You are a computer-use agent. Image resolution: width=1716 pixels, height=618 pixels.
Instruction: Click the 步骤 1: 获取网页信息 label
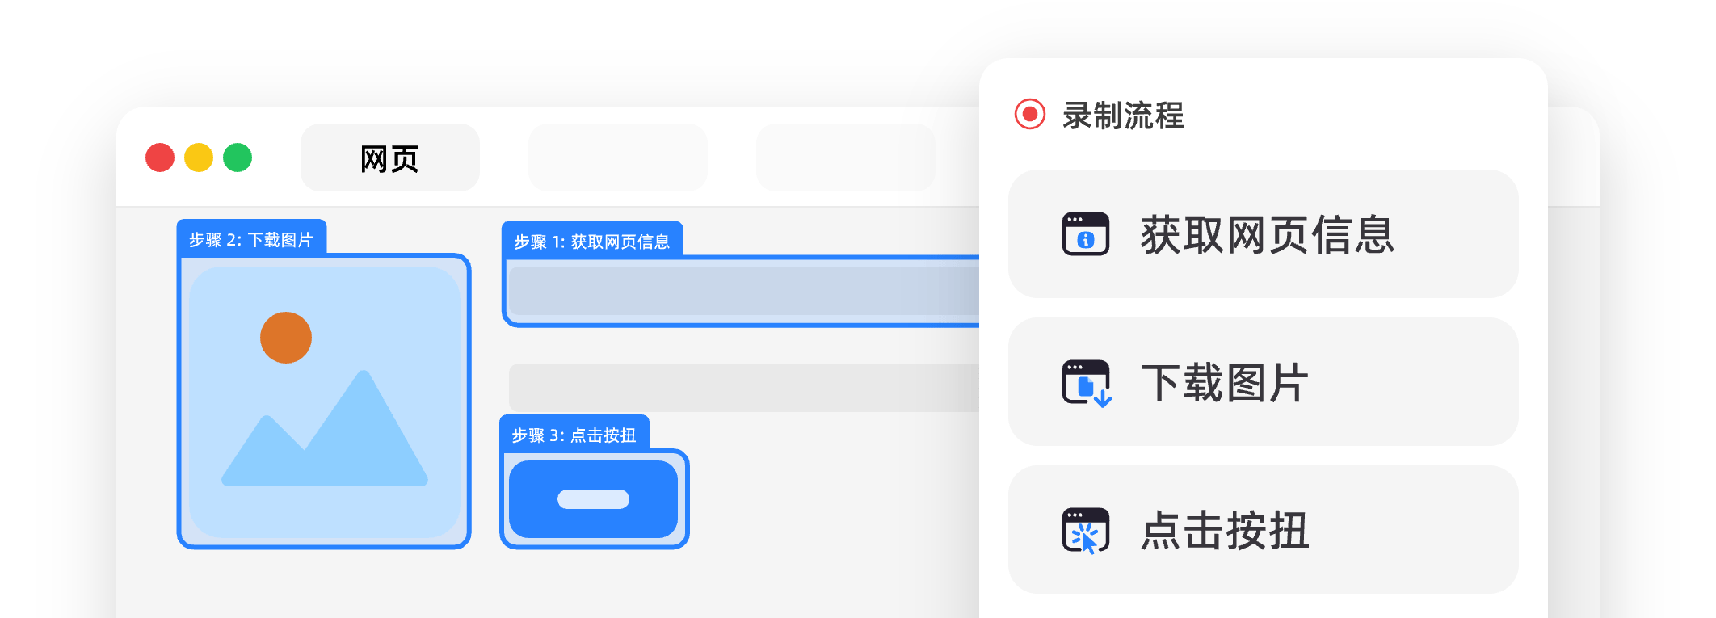[x=592, y=242]
